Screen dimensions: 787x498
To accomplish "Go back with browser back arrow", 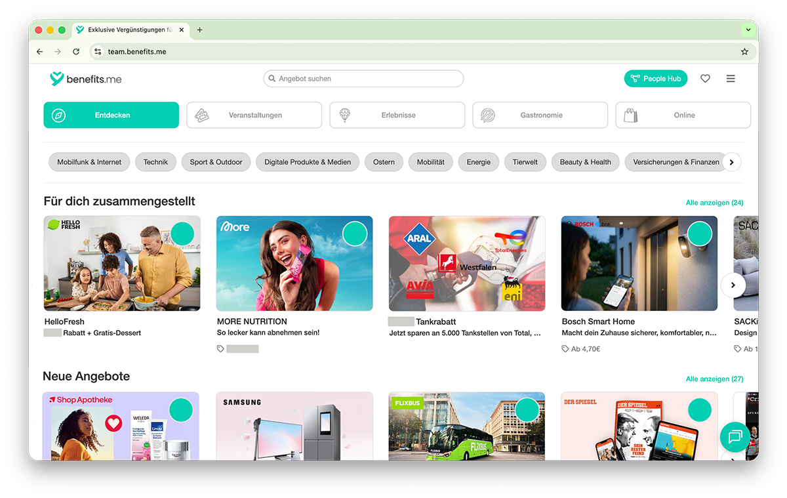I will click(39, 52).
